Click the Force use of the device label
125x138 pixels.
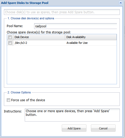tap(28, 100)
